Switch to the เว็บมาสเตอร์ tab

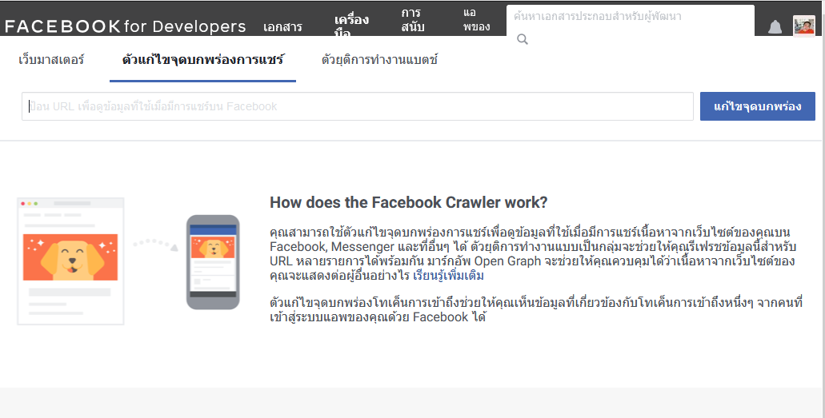click(51, 60)
